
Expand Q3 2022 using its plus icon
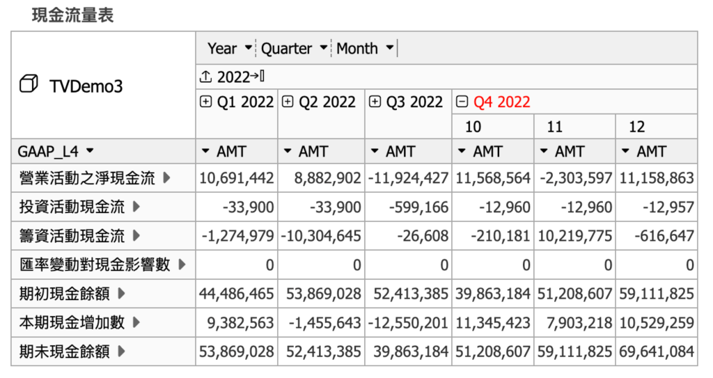point(375,102)
